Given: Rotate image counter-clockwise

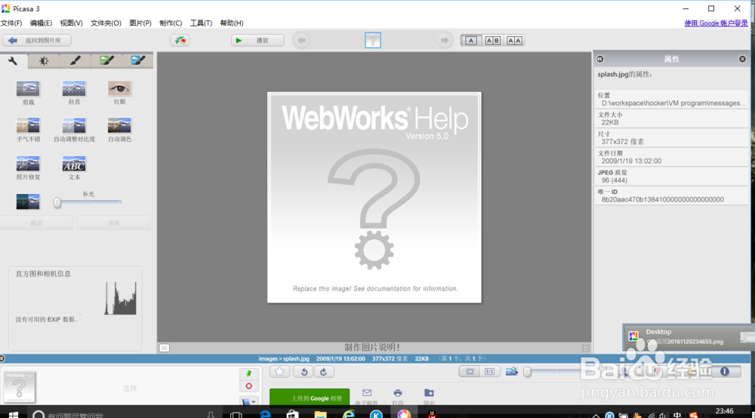Looking at the screenshot, I should (x=304, y=371).
